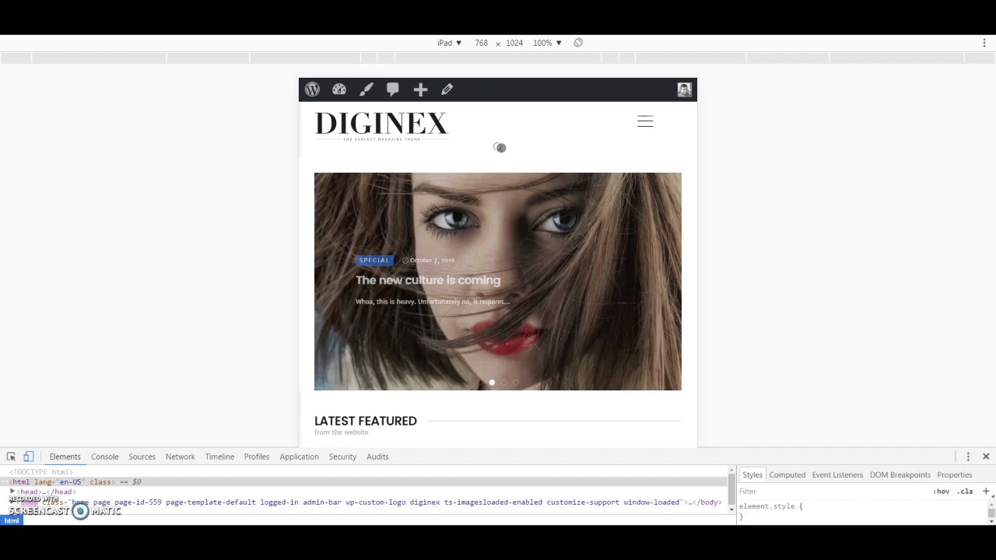Toggle the device toolbar icon
Viewport: 996px width, 560px height.
point(29,457)
